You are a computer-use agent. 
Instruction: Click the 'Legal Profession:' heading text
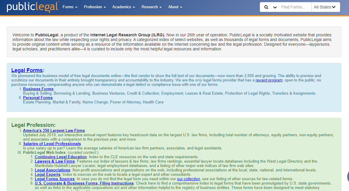pos(33,125)
